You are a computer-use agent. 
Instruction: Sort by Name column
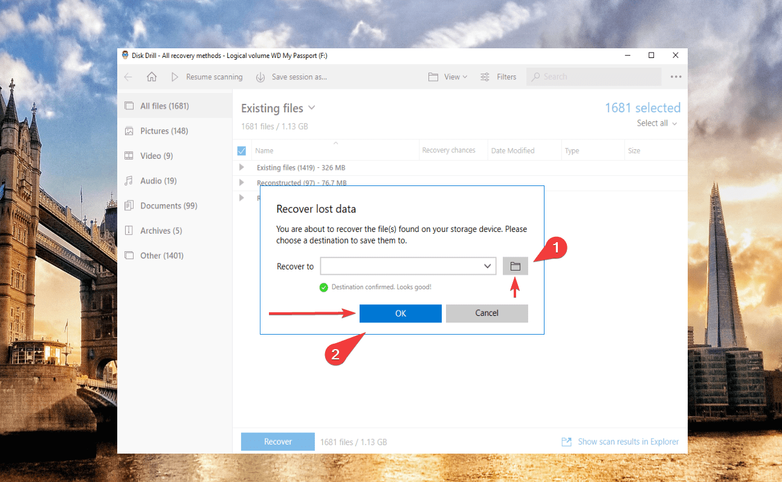click(335, 150)
